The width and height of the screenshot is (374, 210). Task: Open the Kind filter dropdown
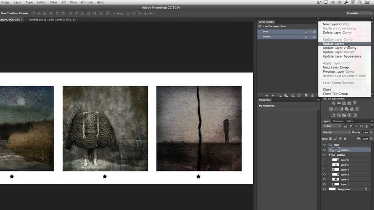(x=332, y=126)
